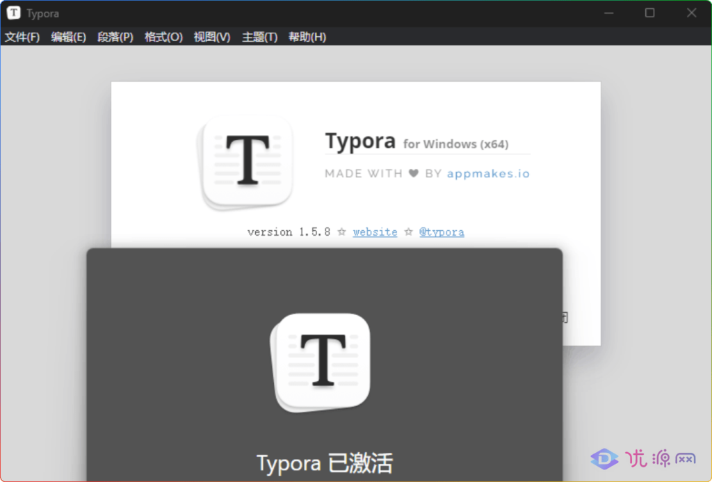Image resolution: width=712 pixels, height=482 pixels.
Task: Open the 帮助(H) menu
Action: point(307,37)
